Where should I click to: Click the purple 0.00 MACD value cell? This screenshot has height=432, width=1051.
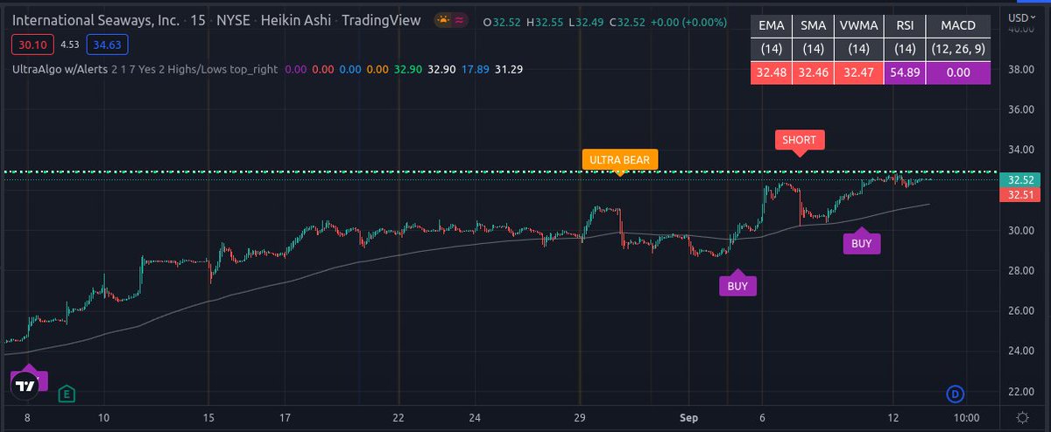coord(957,73)
